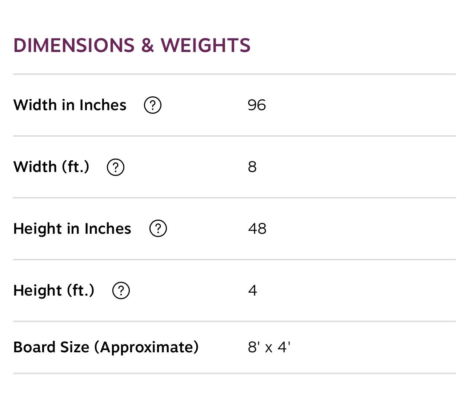
Task: Select the Height (ft.) value 4
Action: [x=253, y=290]
